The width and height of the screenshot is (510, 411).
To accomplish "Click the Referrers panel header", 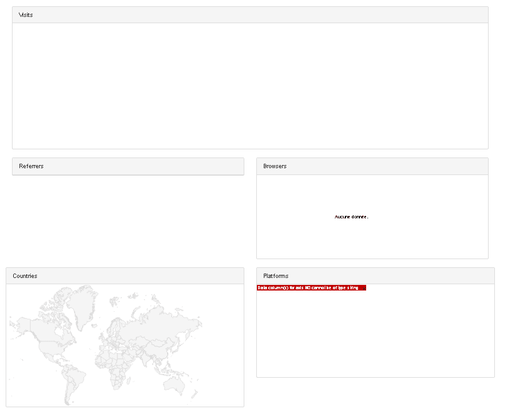I will coord(128,166).
